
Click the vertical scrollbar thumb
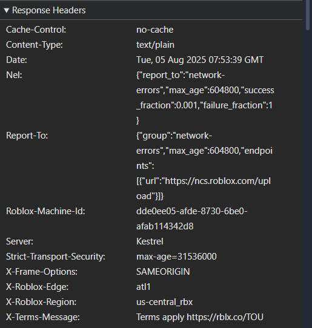point(308,15)
